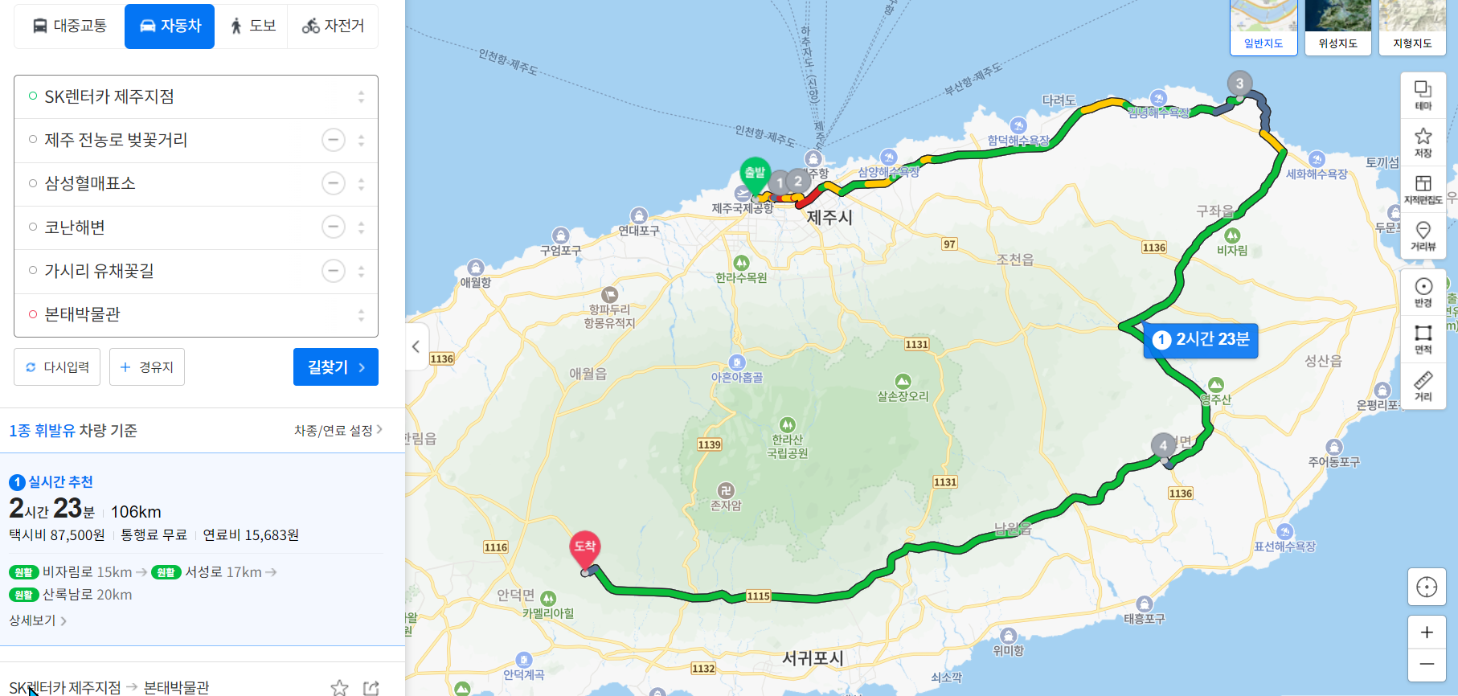
Task: Click the 저장 star icon in map toolbar
Action: (1423, 142)
